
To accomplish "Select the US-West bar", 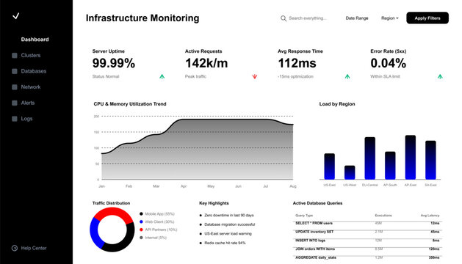I will (350, 172).
